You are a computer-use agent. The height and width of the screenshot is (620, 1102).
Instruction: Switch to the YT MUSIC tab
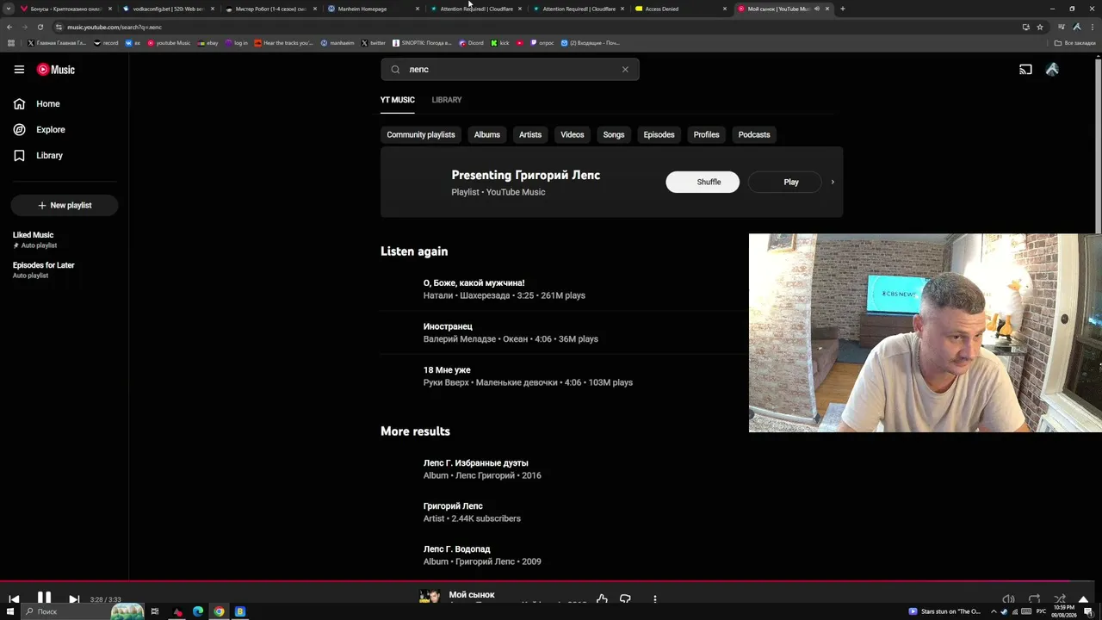coord(398,100)
